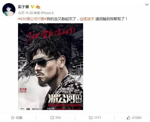Open the #930湄公河行動# hashtag topic
The image size is (150, 122).
(32, 19)
